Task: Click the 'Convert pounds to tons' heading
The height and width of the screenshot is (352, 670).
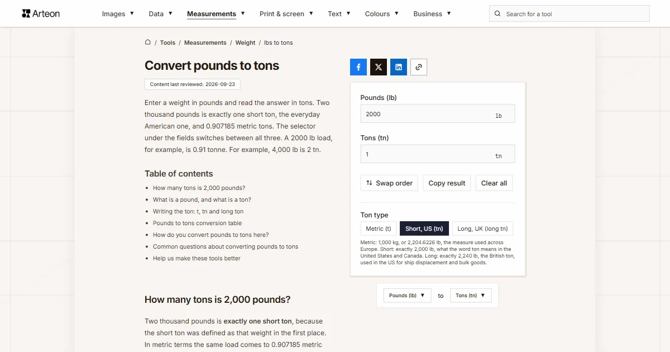Action: [x=212, y=66]
